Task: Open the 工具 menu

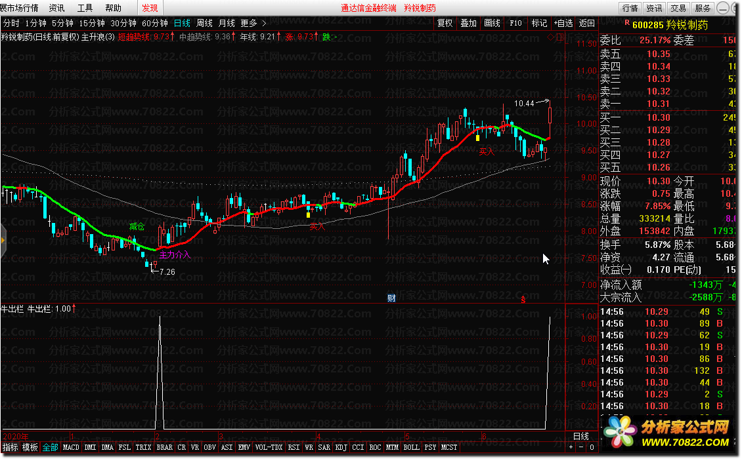Action: [85, 8]
